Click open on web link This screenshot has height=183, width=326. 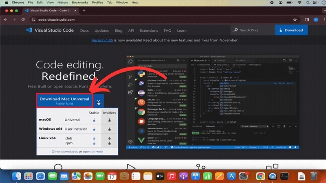(x=93, y=151)
